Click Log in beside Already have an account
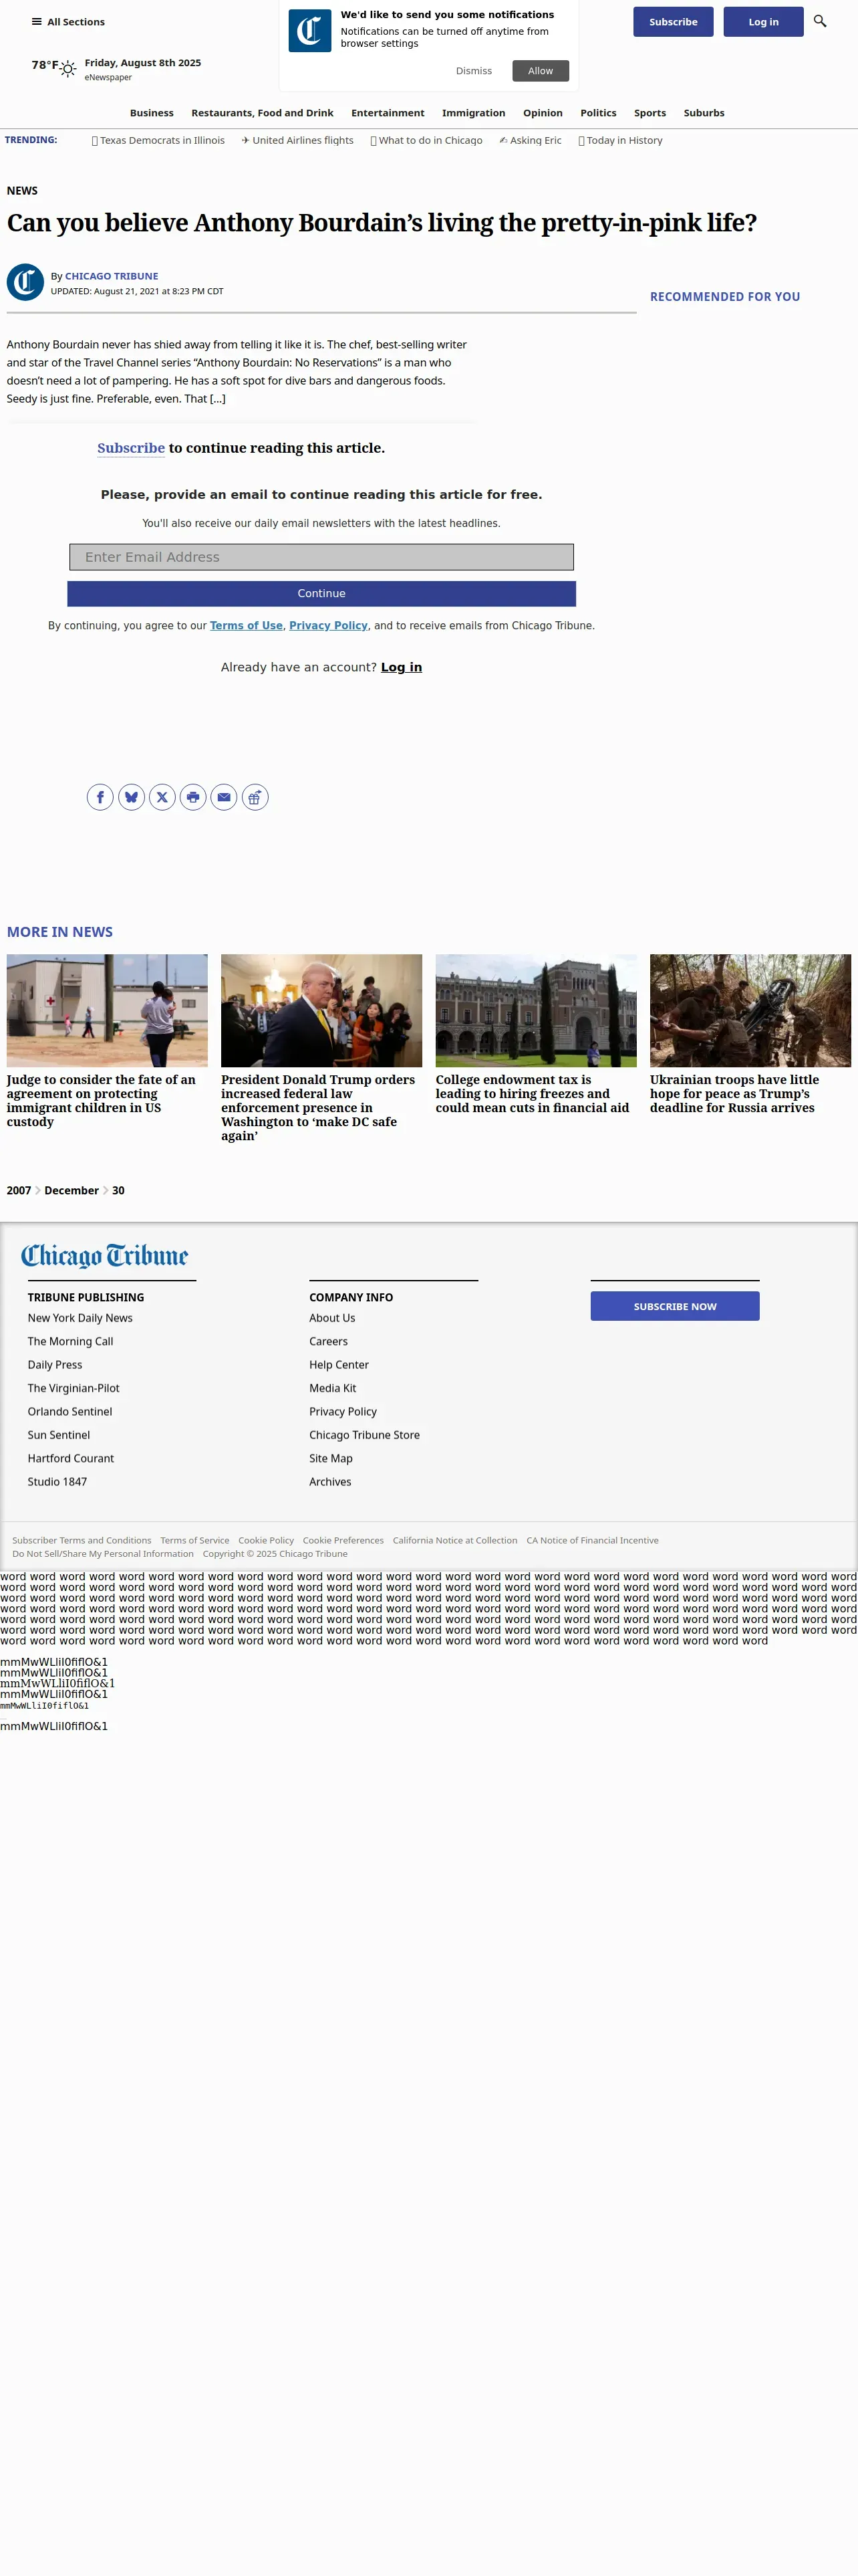This screenshot has height=2576, width=858. pyautogui.click(x=402, y=667)
